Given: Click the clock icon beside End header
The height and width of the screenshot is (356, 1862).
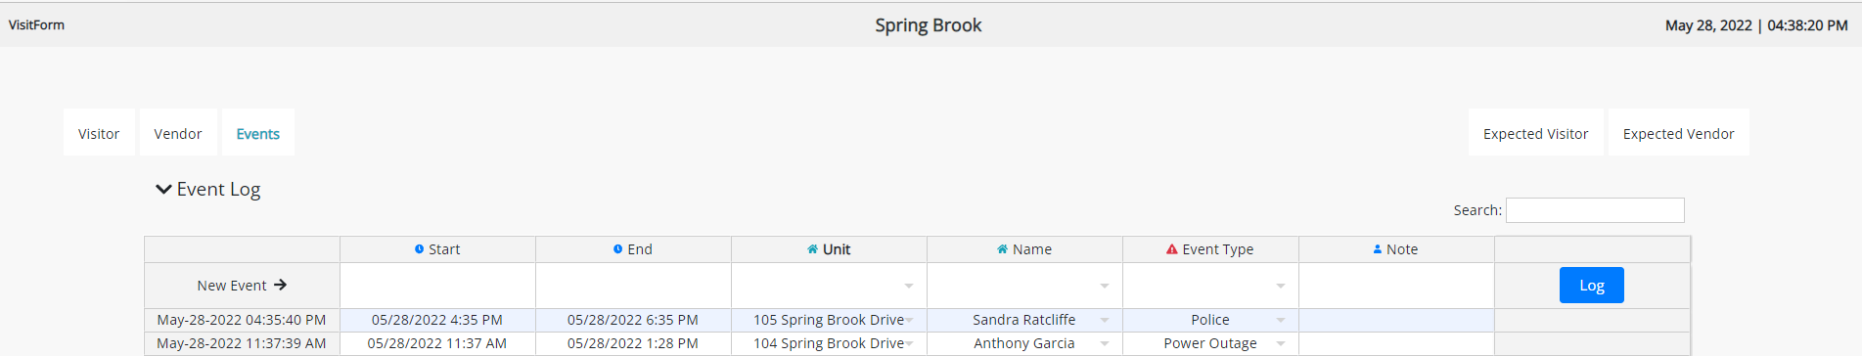Looking at the screenshot, I should [618, 249].
